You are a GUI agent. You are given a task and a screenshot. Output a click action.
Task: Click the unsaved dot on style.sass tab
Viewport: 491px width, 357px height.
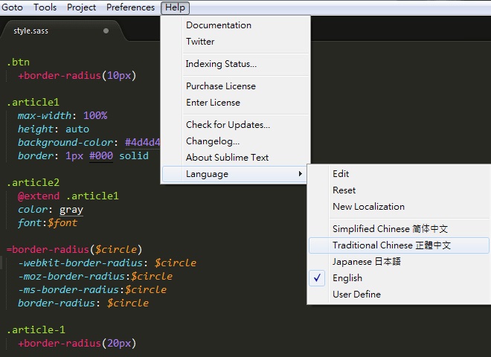106,30
